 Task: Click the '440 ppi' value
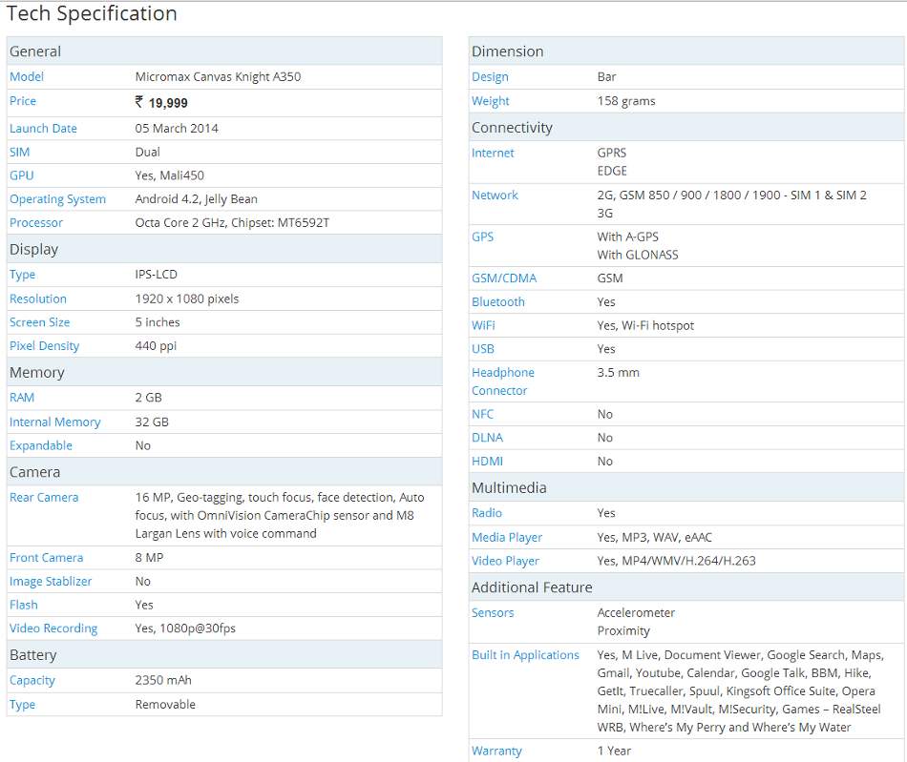coord(157,346)
